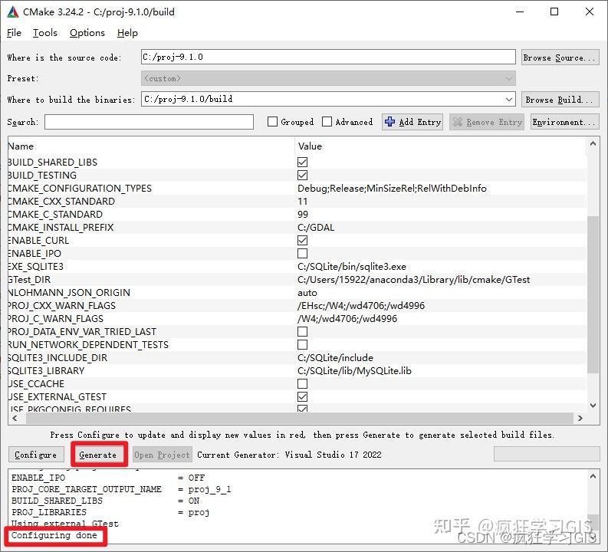608x552 pixels.
Task: Click 'Using external GTest' log line
Action: [64, 524]
